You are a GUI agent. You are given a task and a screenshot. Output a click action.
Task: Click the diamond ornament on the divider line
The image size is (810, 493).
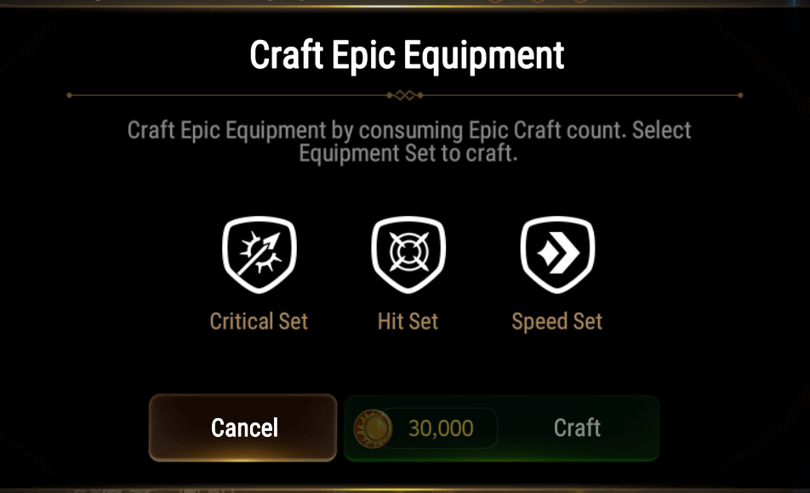(405, 95)
